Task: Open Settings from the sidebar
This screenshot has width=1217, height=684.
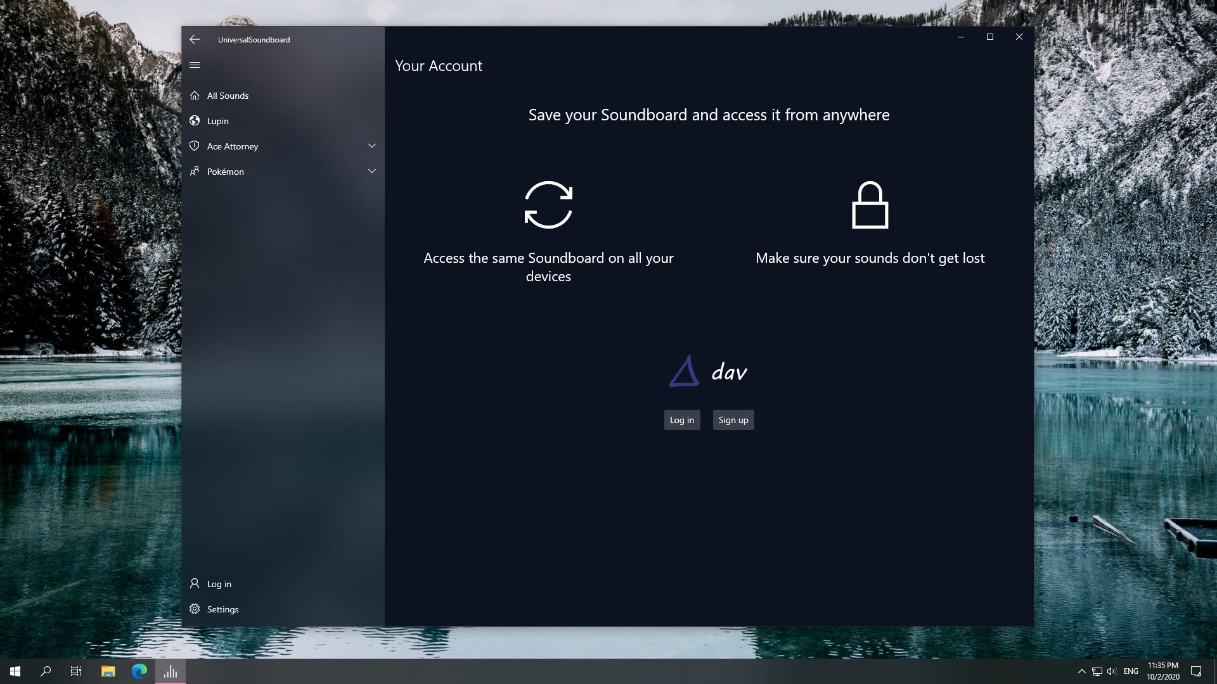Action: tap(223, 609)
